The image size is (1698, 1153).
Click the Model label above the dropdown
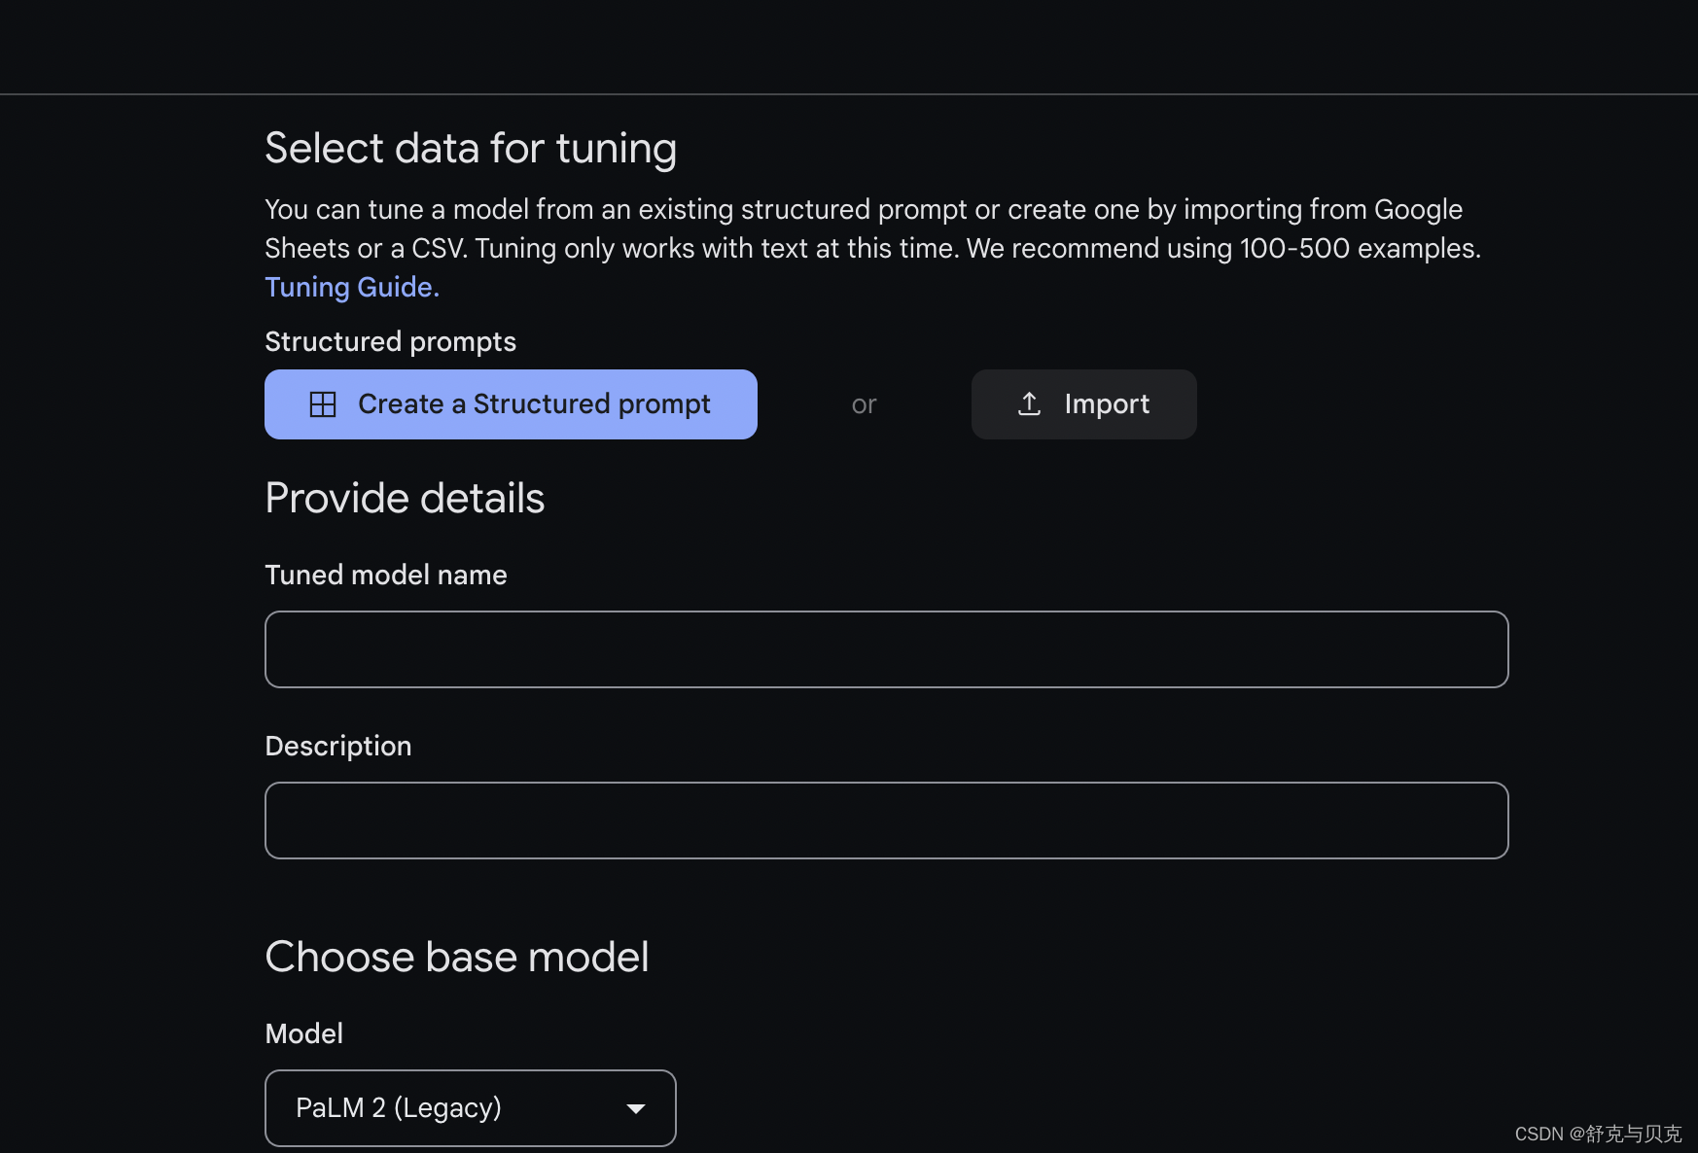click(304, 1033)
